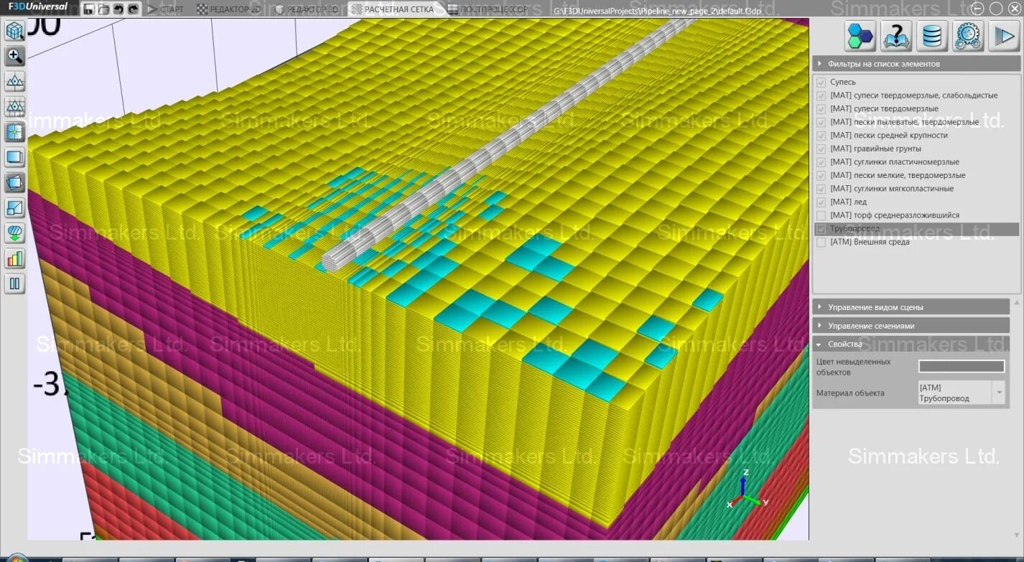Image resolution: width=1024 pixels, height=562 pixels.
Task: Click the rotated blue rectangle view icon
Action: click(14, 182)
